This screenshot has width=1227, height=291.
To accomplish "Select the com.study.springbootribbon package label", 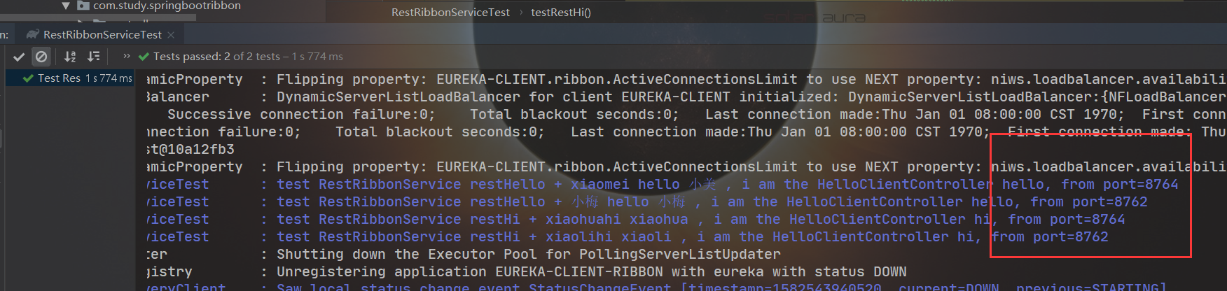I will coord(167,6).
